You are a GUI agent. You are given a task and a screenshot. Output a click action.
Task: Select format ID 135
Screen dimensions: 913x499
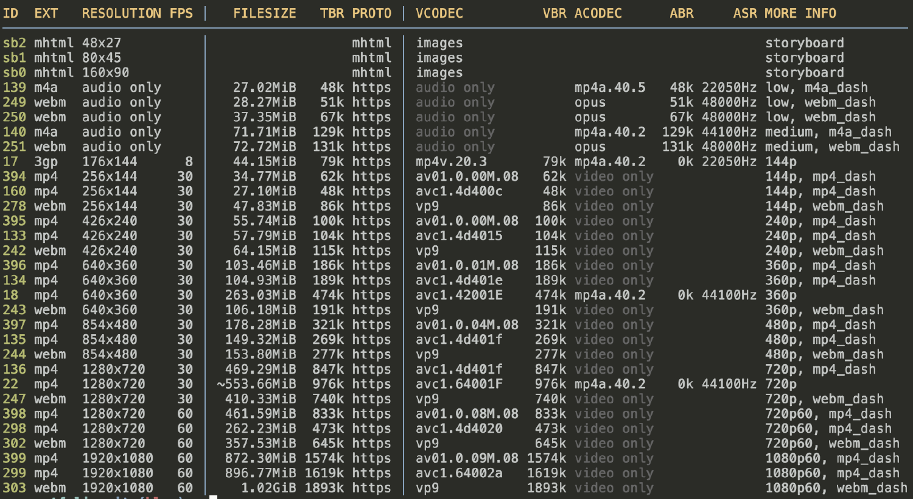(x=15, y=340)
